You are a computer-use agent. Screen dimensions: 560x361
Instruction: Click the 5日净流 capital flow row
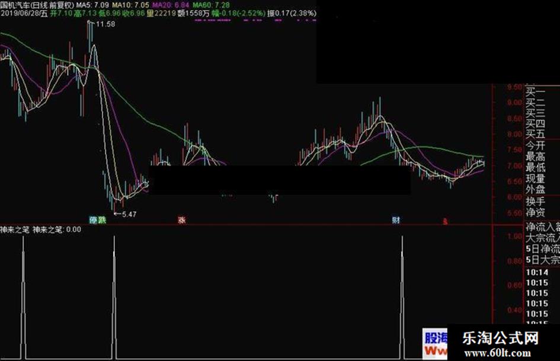coord(542,249)
